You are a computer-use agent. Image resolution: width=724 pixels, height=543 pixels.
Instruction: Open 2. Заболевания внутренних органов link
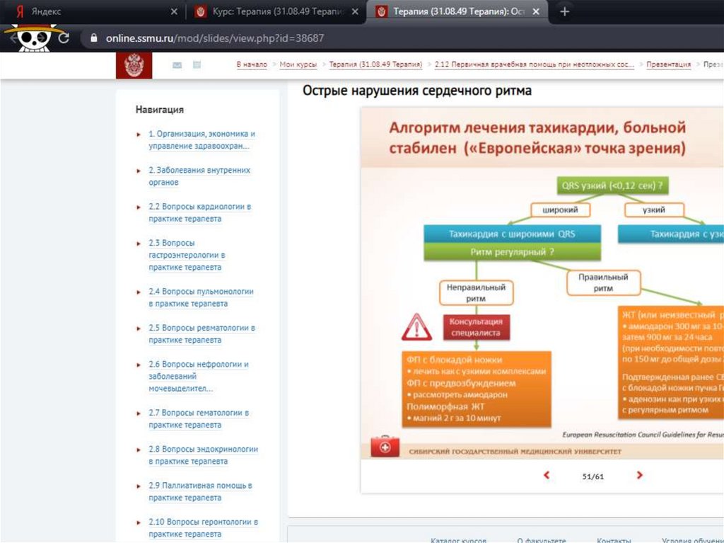pos(199,176)
